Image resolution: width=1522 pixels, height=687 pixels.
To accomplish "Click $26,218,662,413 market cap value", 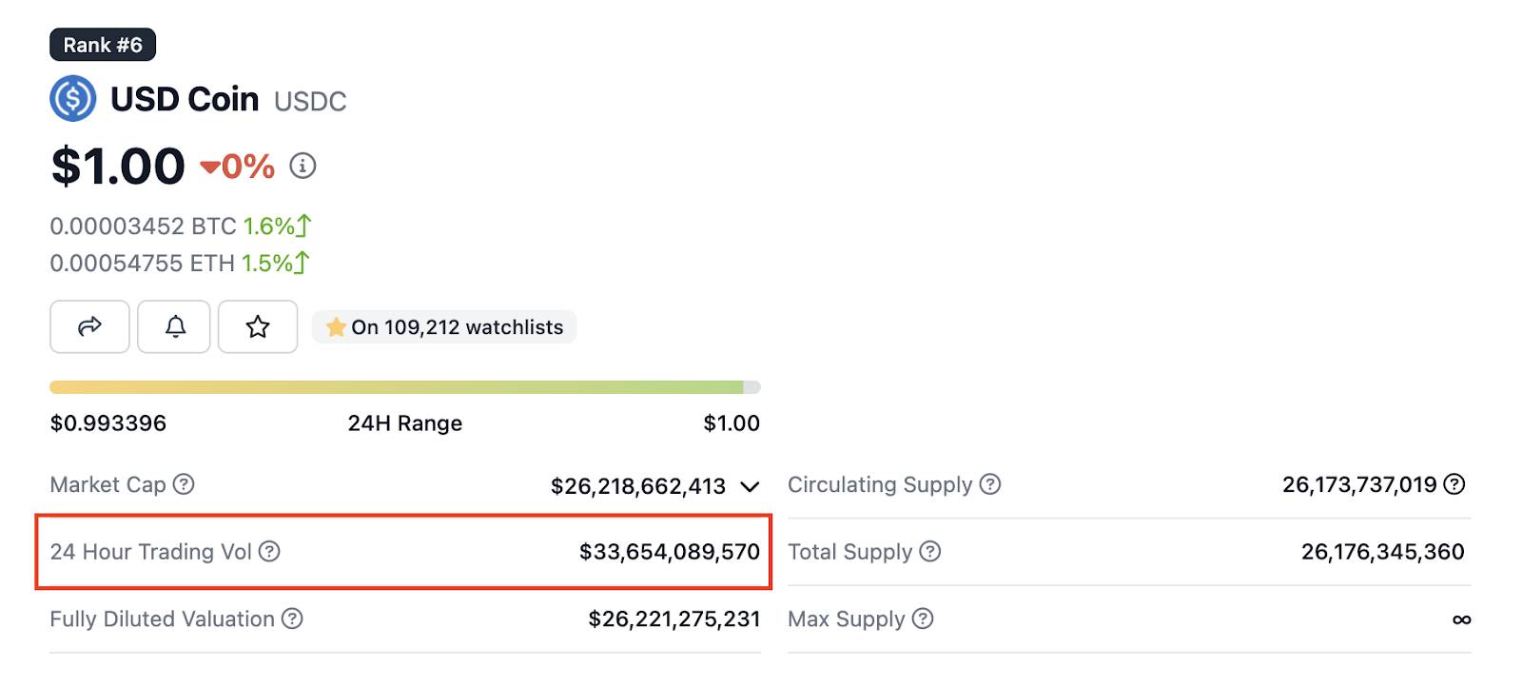I will 638,486.
